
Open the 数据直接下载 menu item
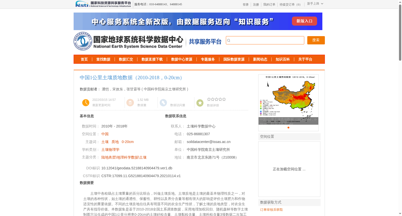click(x=152, y=59)
